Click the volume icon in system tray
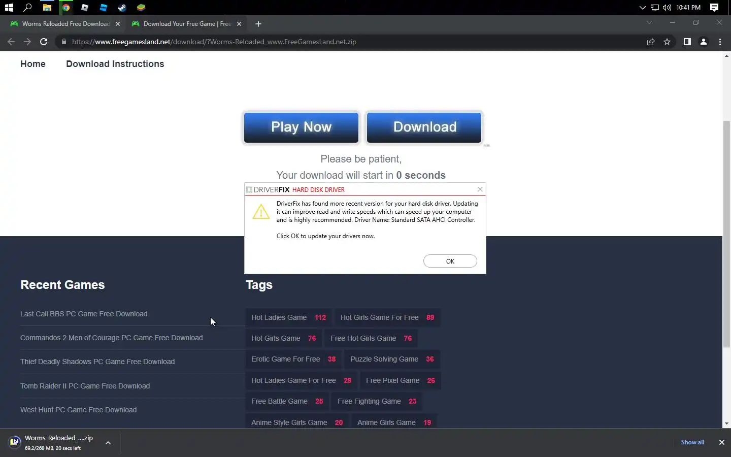Viewport: 731px width, 457px height. (667, 8)
